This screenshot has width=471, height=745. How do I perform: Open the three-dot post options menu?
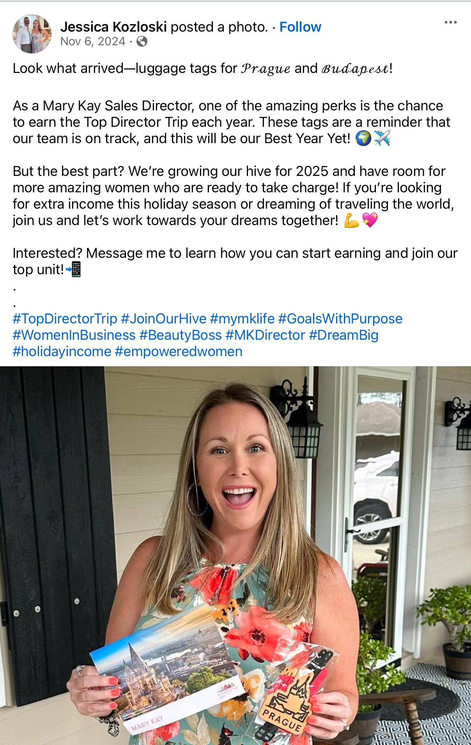[x=450, y=22]
